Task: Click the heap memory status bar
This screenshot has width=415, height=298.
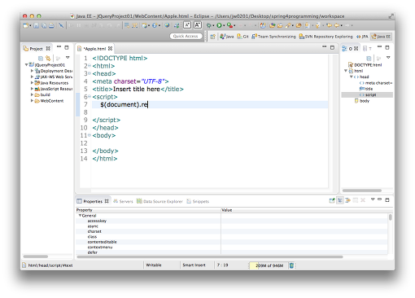Action: click(x=268, y=265)
